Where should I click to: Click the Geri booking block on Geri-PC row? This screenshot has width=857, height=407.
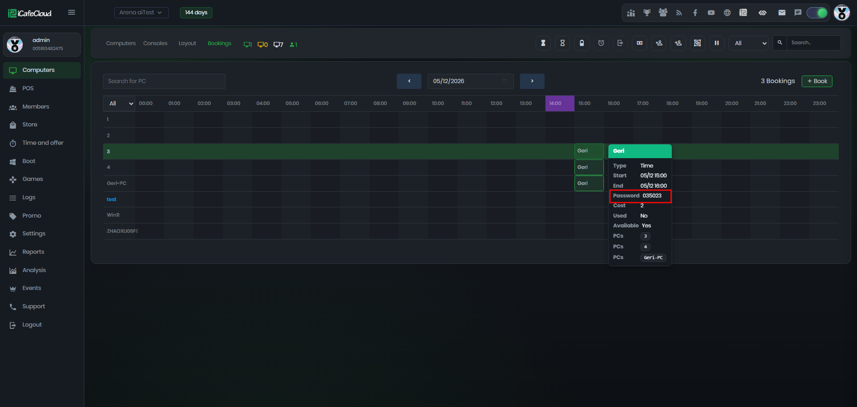click(x=589, y=183)
